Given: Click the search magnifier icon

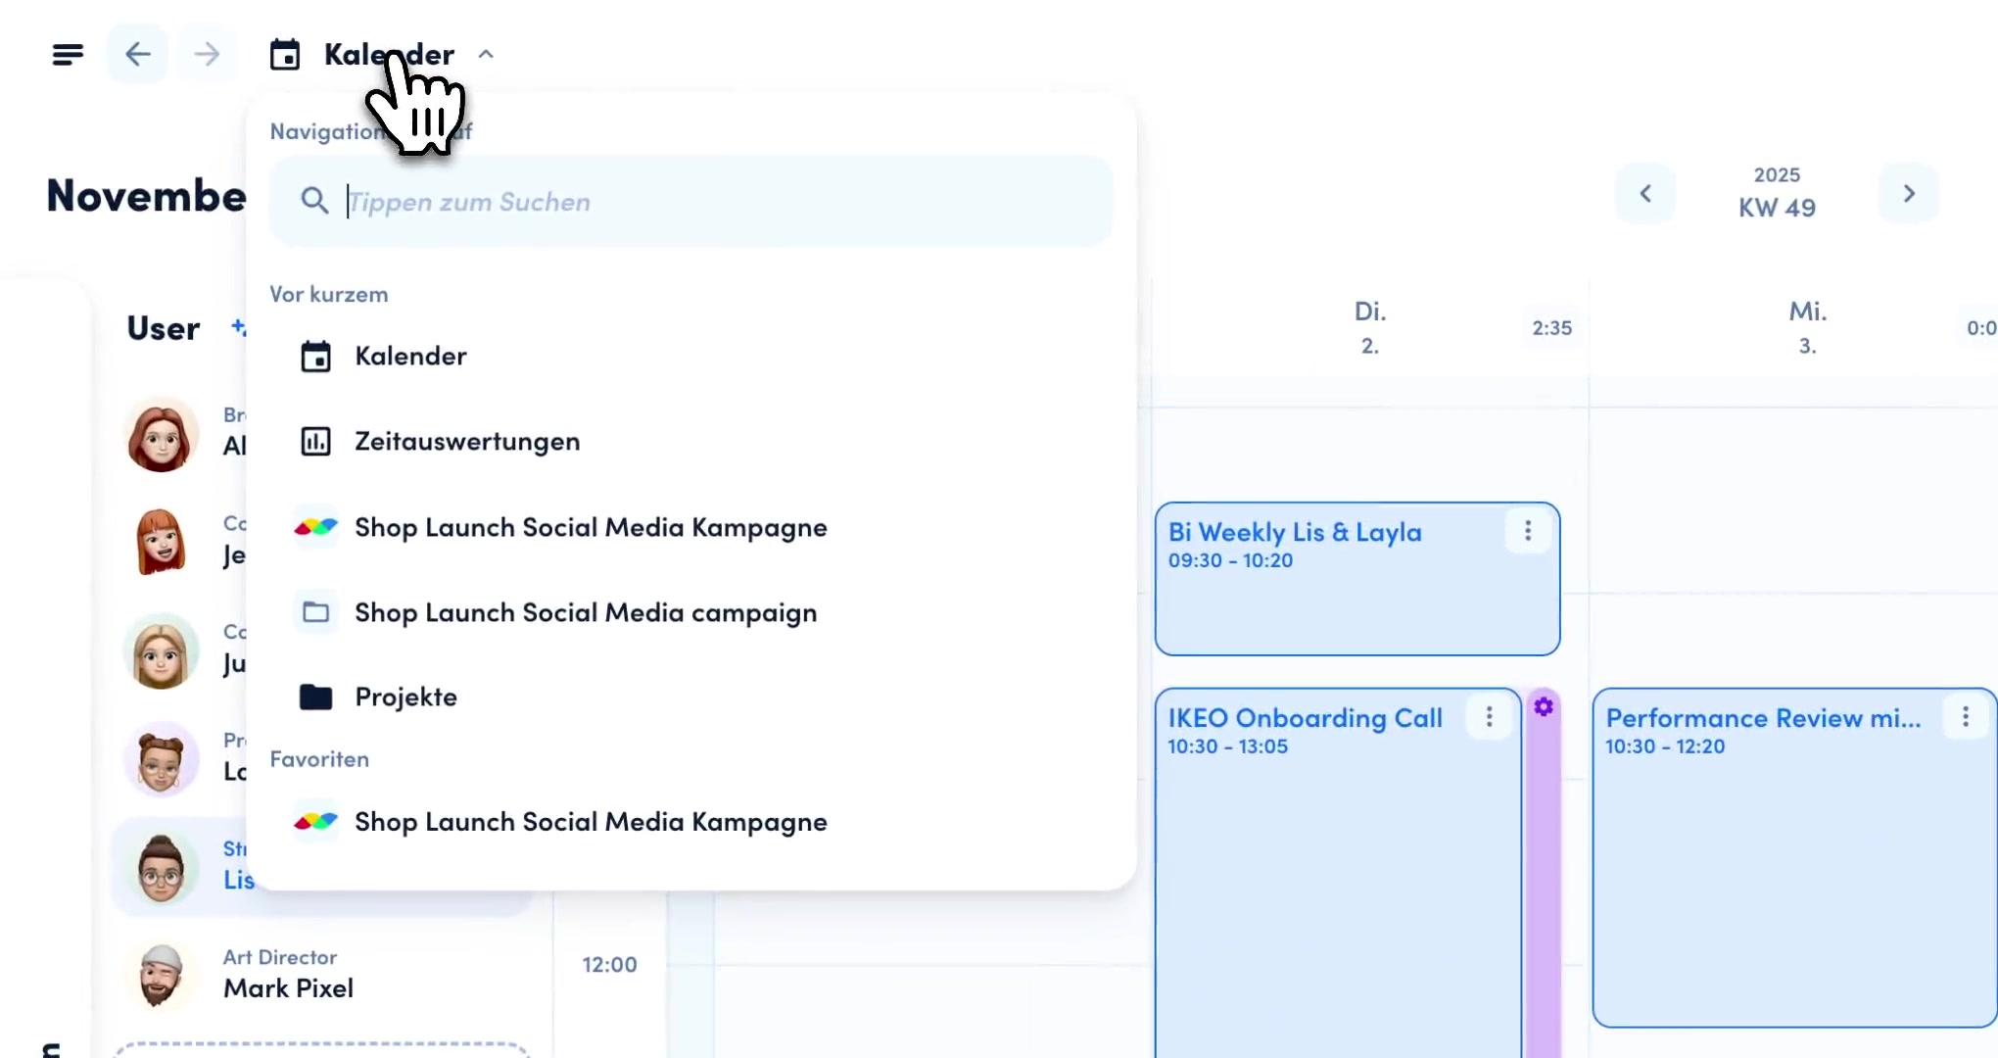Looking at the screenshot, I should 314,201.
